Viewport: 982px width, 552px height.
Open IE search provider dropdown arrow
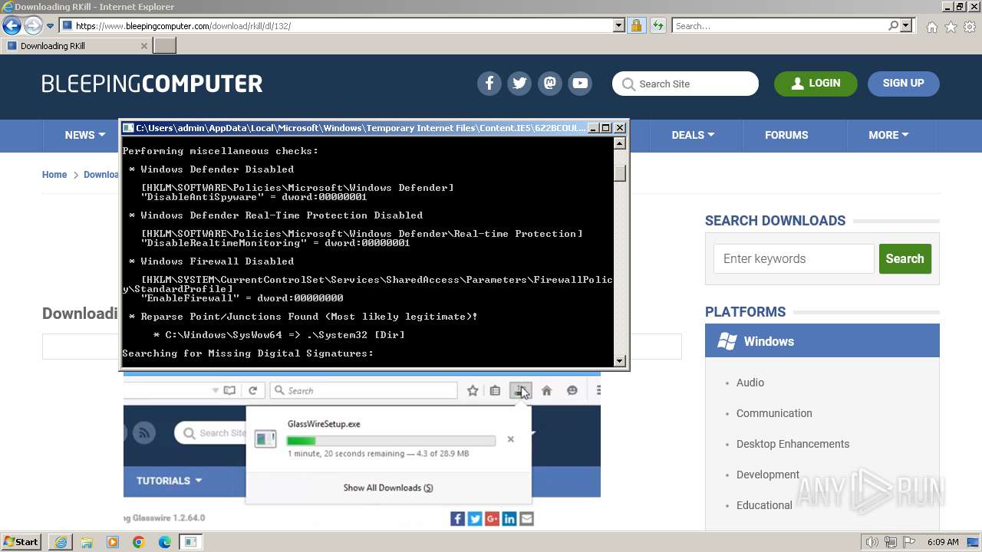coord(906,26)
